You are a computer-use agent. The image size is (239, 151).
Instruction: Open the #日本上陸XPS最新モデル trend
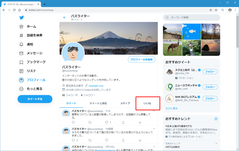pos(179,126)
